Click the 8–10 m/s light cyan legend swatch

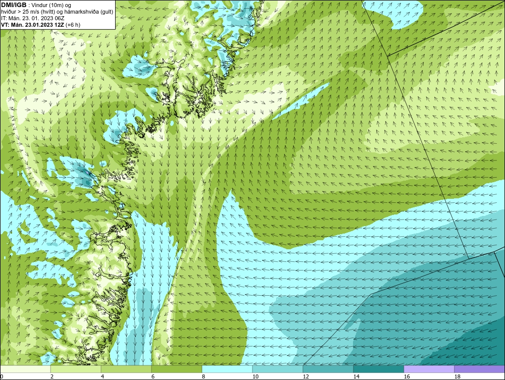[x=227, y=369]
